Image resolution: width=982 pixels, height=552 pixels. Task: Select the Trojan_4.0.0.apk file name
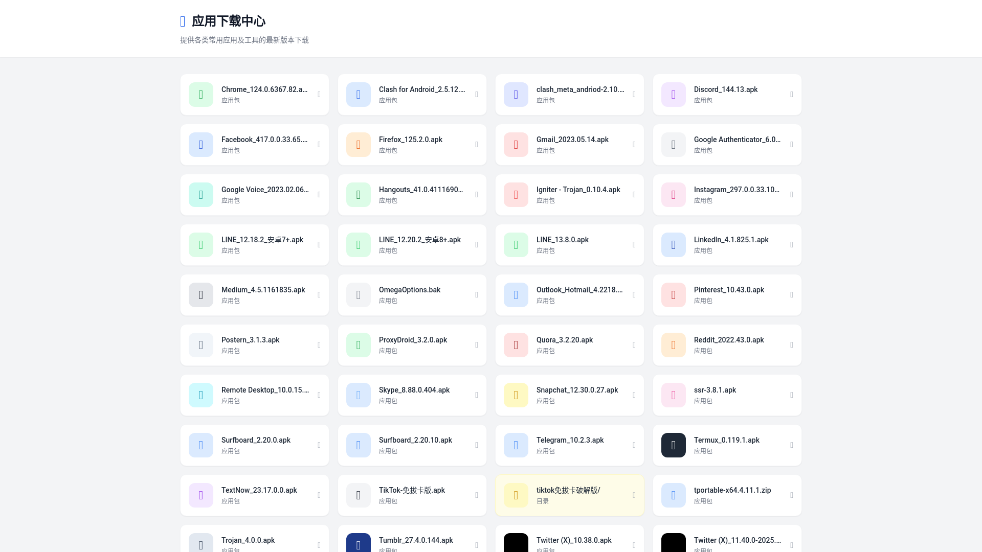[248, 540]
